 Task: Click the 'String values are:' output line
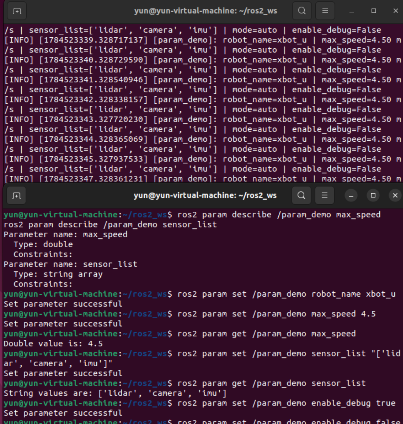pos(115,393)
